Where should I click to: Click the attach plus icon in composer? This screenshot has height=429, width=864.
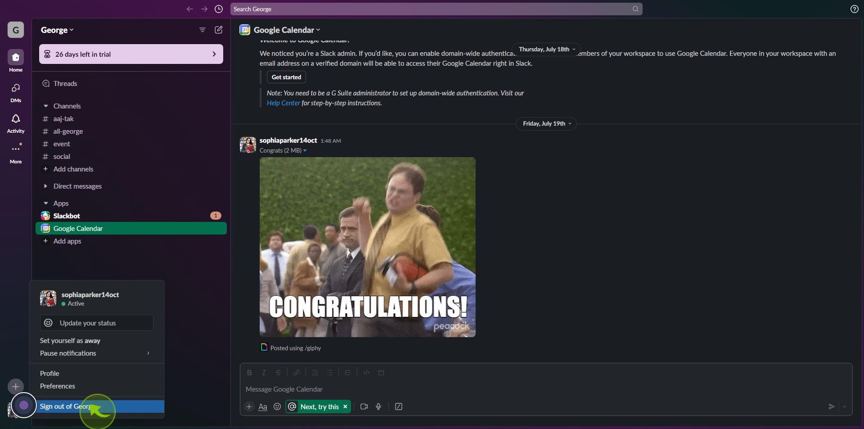[x=249, y=406]
